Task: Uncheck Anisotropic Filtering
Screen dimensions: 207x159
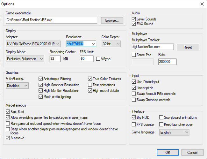Action: 41,79
